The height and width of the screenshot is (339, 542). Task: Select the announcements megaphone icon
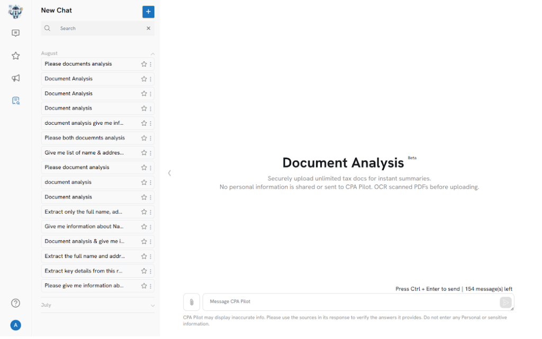click(15, 78)
